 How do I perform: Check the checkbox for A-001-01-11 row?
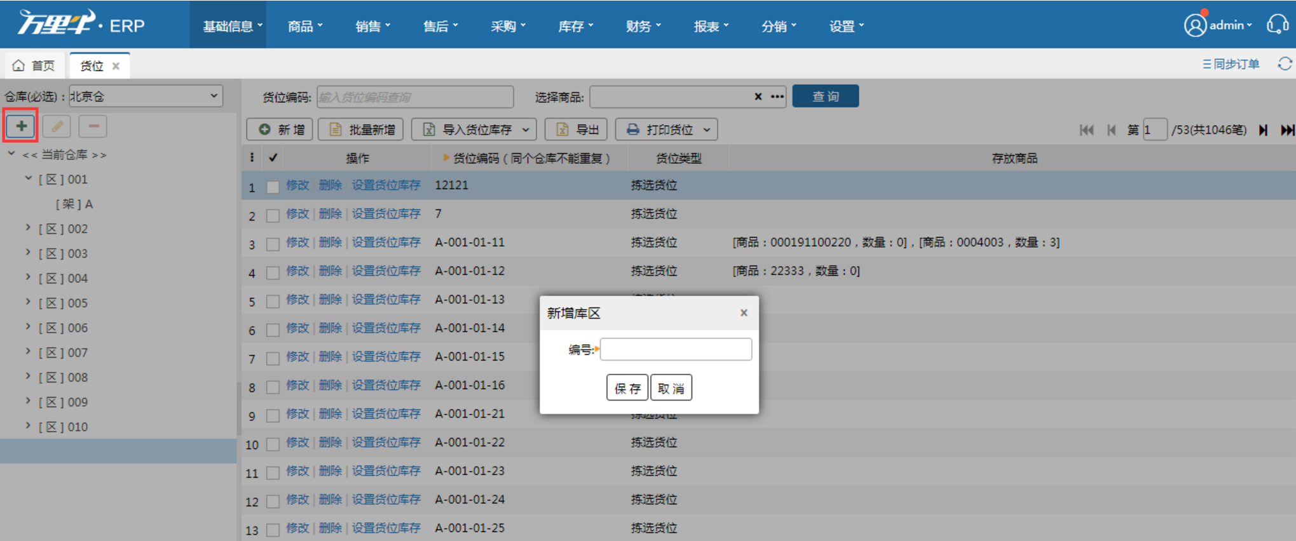click(273, 244)
